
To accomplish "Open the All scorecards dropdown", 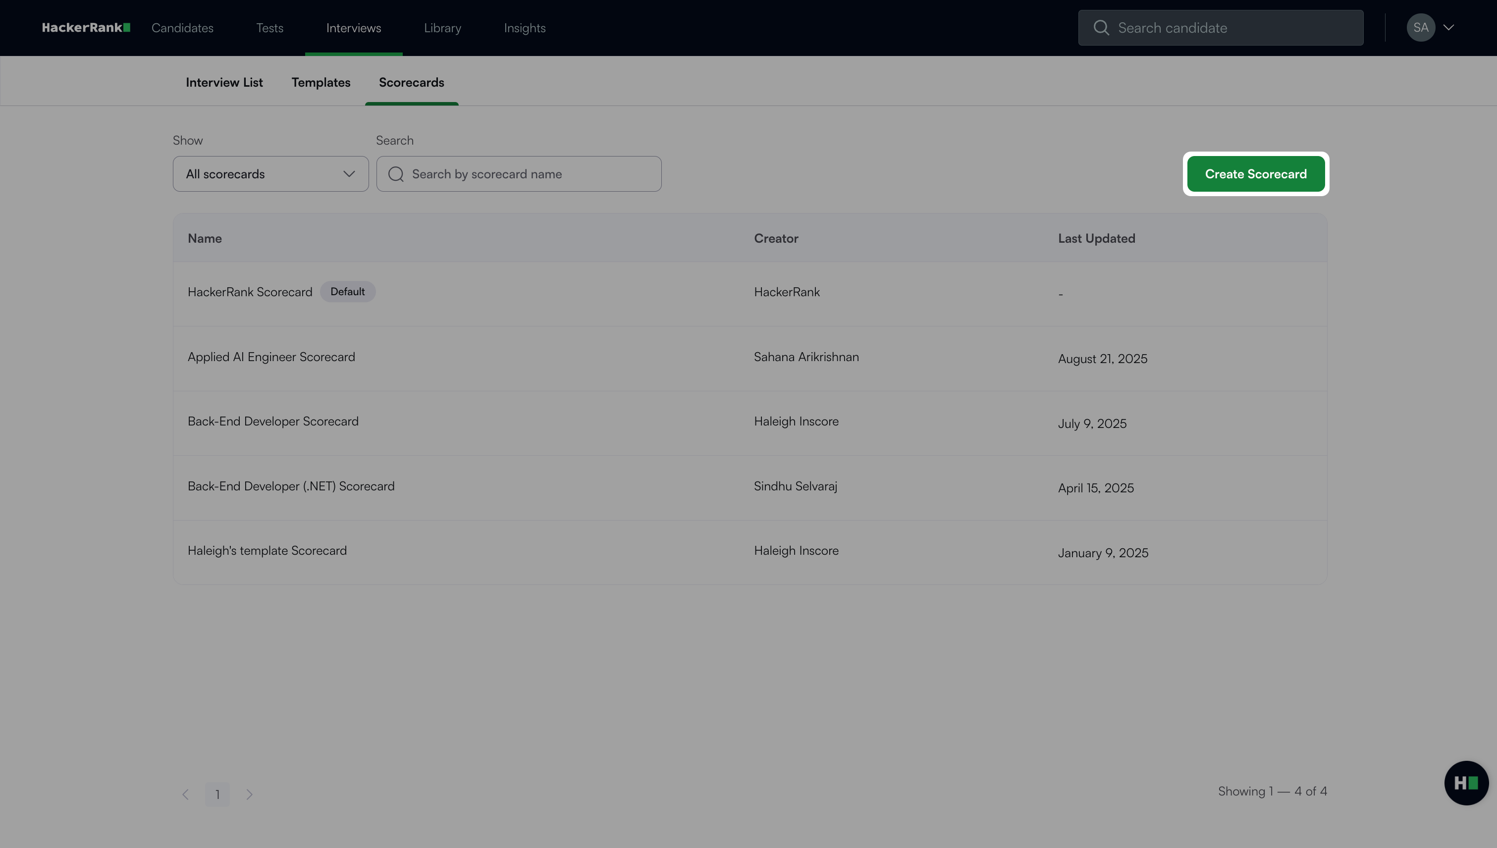I will coord(270,174).
